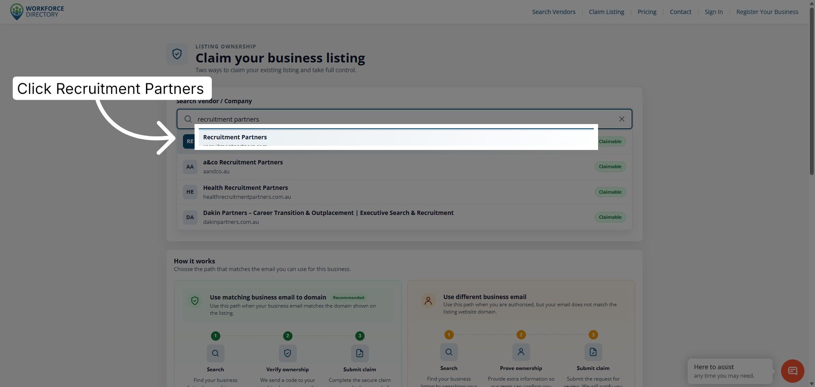
Task: Click Search step magnifier icon in orange card
Action: [449, 352]
